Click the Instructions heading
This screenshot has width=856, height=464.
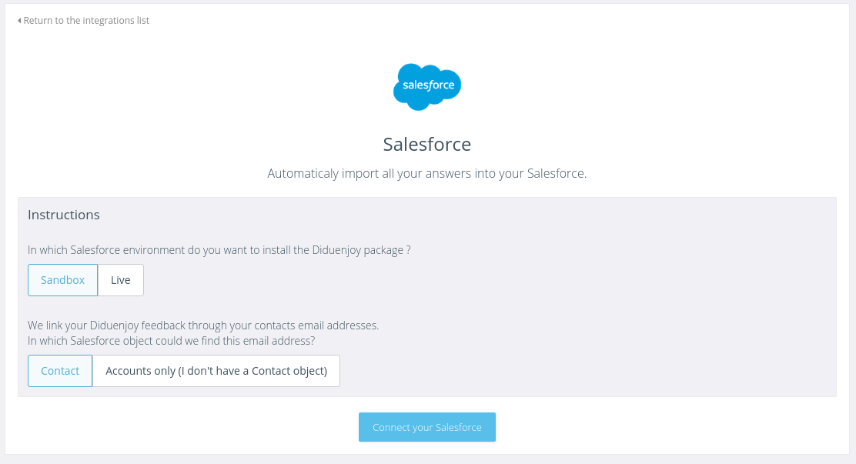(x=64, y=215)
